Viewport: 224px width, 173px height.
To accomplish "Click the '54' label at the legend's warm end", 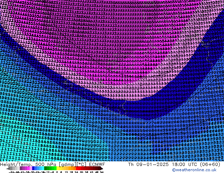I will coord(102,172).
